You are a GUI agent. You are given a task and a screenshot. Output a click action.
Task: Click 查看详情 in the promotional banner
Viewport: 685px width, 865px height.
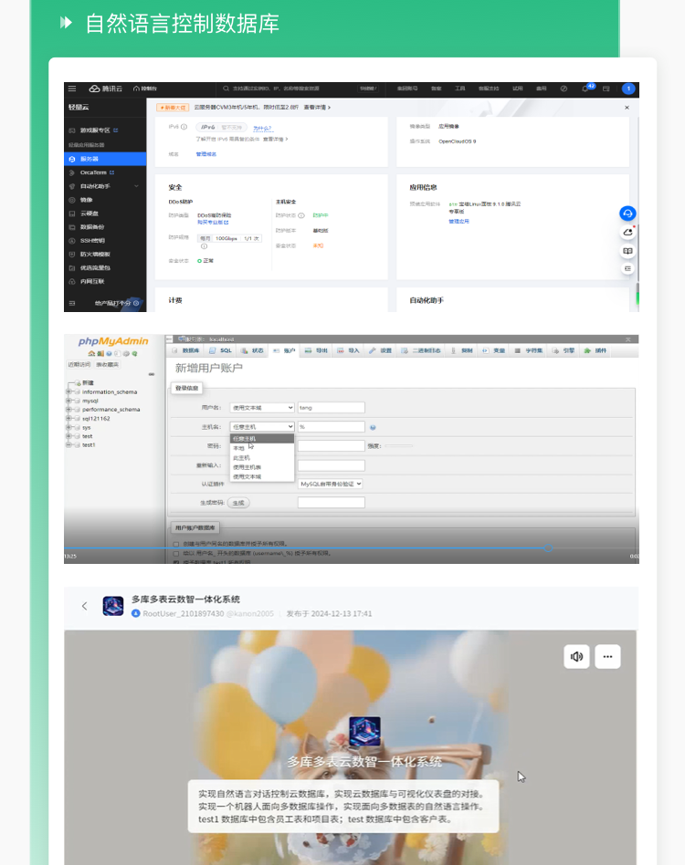click(x=317, y=108)
